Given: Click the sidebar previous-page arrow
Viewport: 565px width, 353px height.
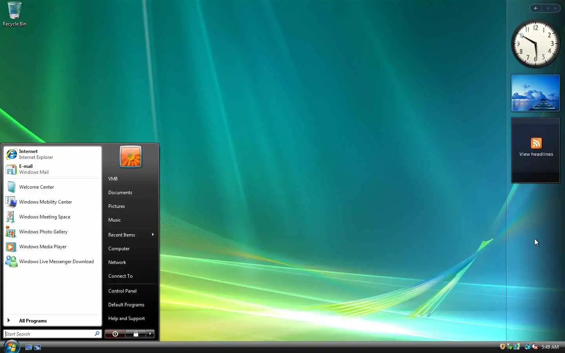Looking at the screenshot, I should (547, 8).
